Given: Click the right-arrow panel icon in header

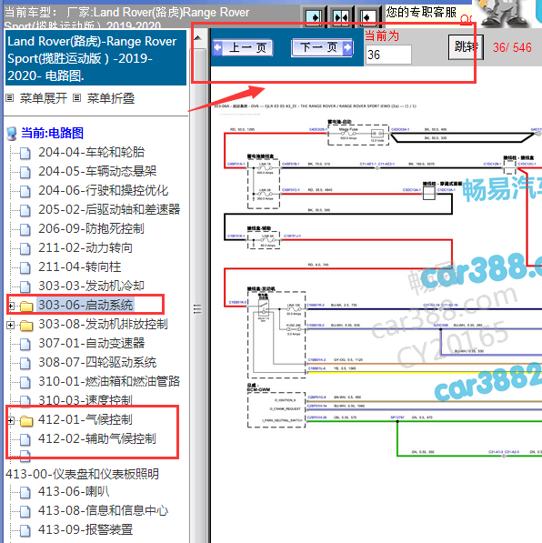Looking at the screenshot, I should point(315,17).
